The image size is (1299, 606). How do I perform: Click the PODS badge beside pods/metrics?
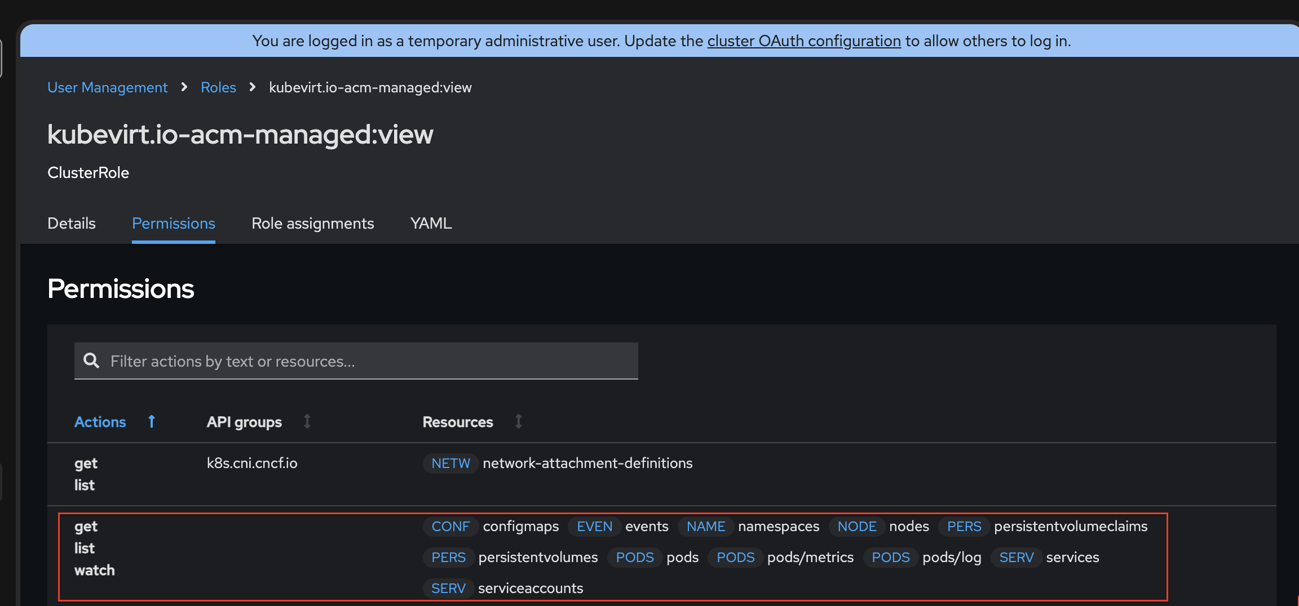735,557
